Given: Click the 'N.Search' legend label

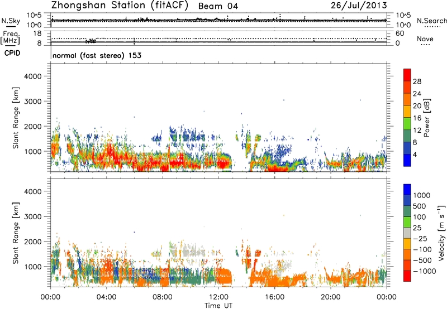Looking at the screenshot, I should point(432,21).
